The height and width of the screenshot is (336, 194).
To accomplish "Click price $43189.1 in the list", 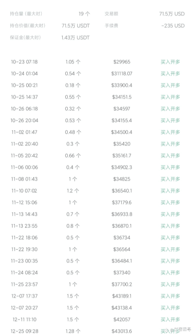I will (x=122, y=296).
